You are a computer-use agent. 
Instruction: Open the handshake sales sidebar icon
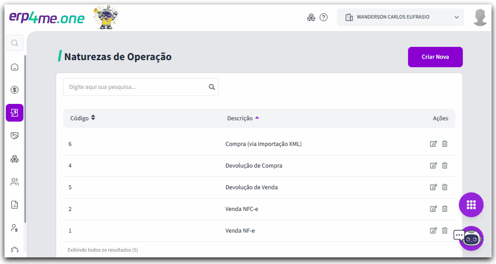click(15, 136)
